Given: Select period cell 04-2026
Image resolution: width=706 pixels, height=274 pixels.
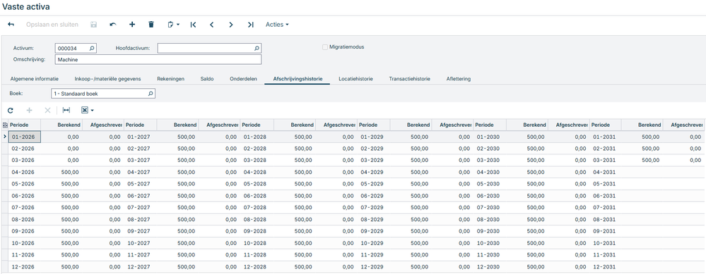Looking at the screenshot, I should [x=25, y=172].
